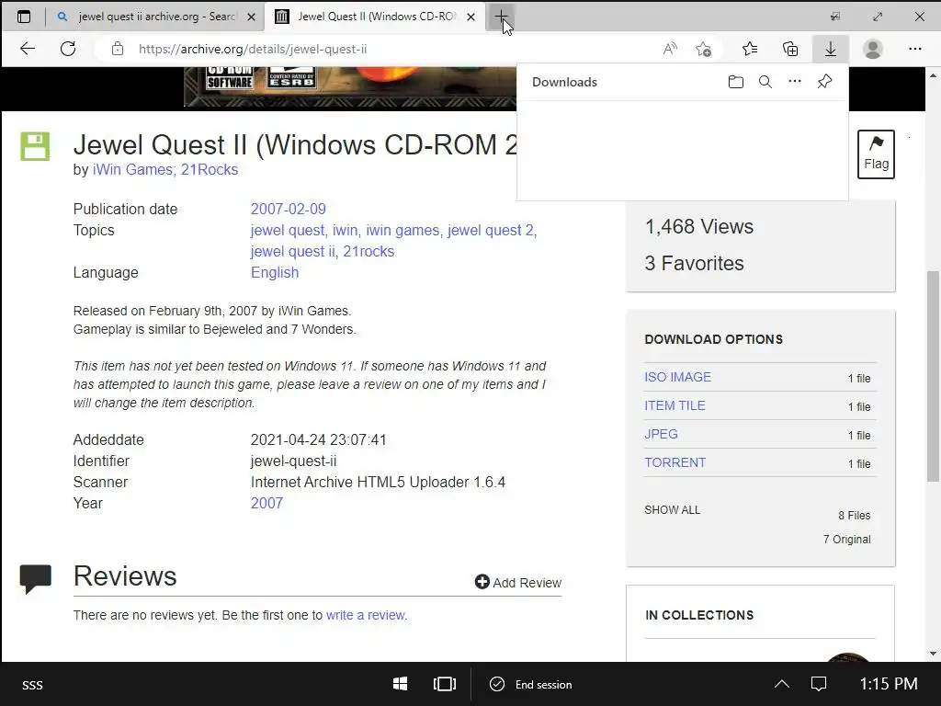Open iWin Games creator link
The height and width of the screenshot is (706, 941).
coord(134,170)
